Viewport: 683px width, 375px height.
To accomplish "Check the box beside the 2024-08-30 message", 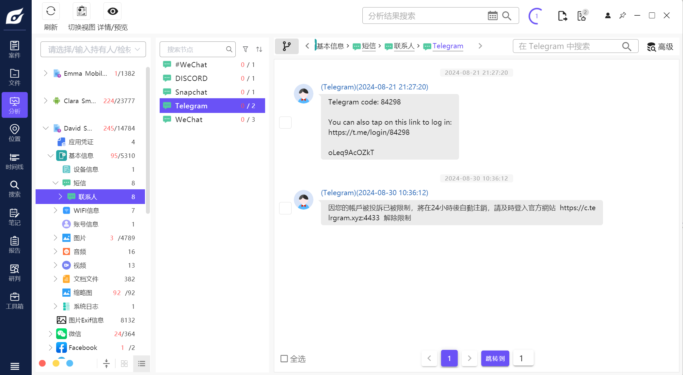I will point(285,208).
